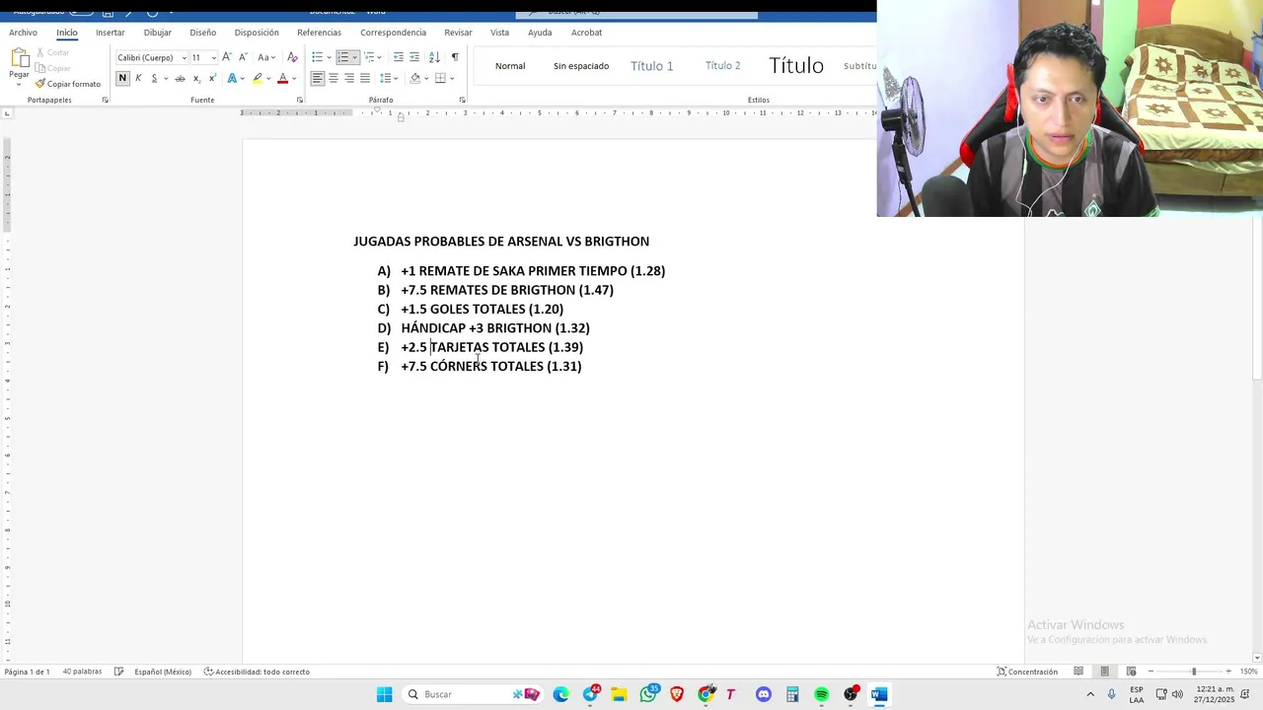Viewport: 1263px width, 710px height.
Task: Switch to the Dibujar tab
Action: (157, 33)
